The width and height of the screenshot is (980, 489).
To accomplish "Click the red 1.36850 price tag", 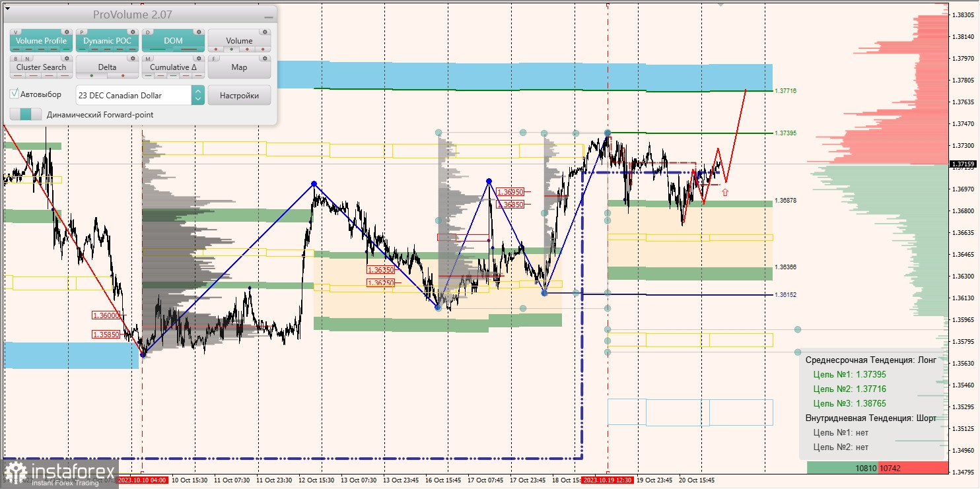I will (510, 205).
